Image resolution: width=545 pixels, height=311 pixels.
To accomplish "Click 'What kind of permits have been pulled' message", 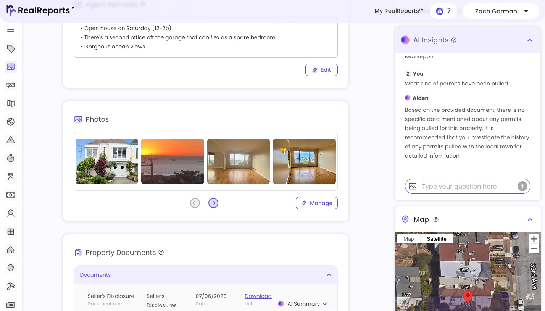I will [456, 84].
